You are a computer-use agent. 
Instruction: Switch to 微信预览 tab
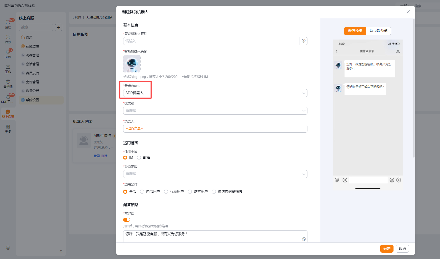tap(355, 31)
